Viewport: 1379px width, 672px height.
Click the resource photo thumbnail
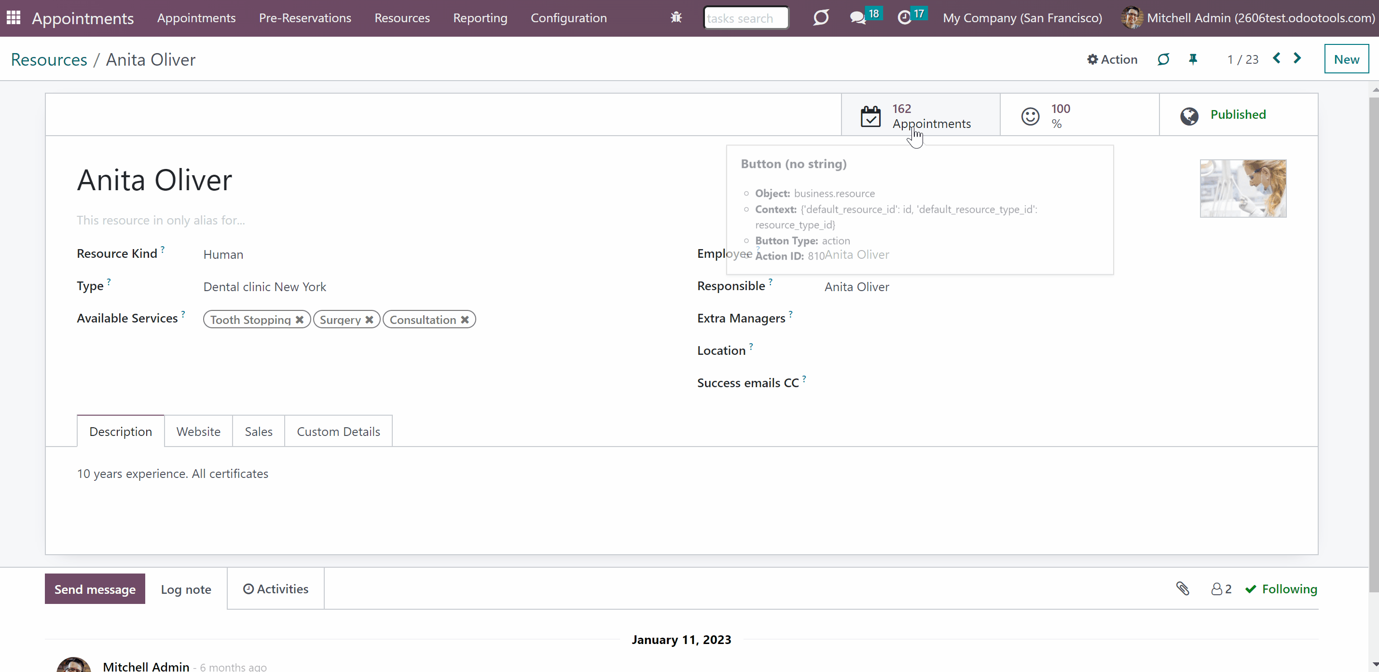(x=1243, y=188)
